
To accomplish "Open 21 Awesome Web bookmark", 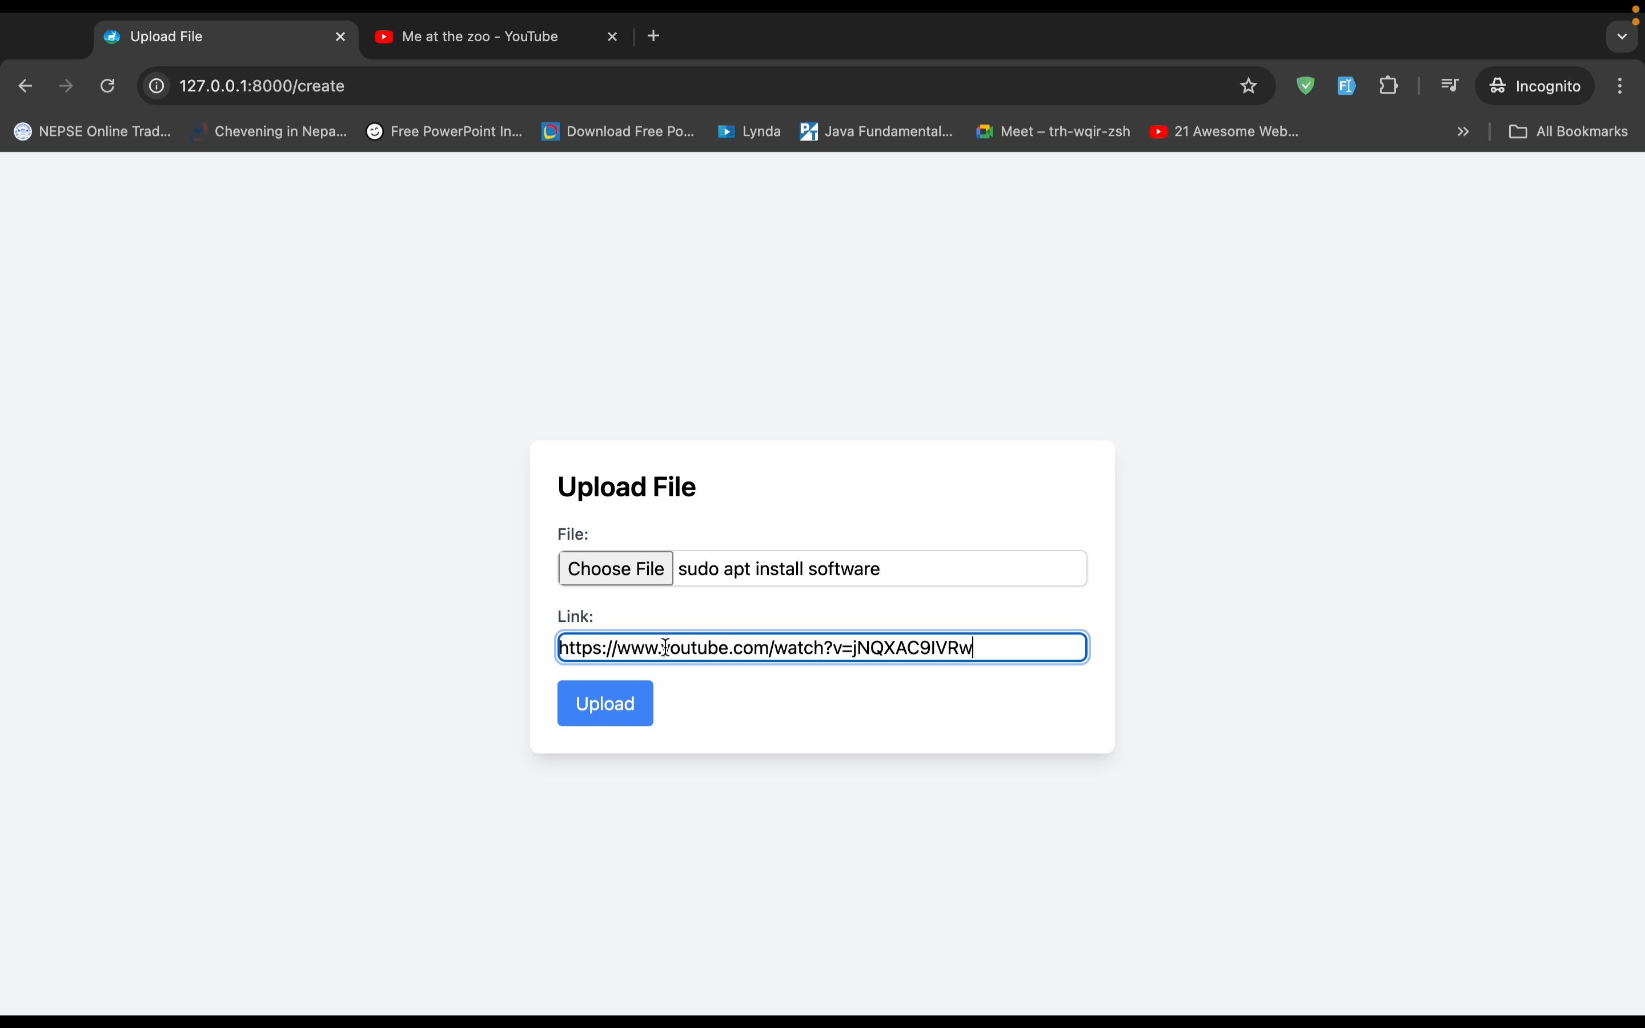I will [1224, 132].
